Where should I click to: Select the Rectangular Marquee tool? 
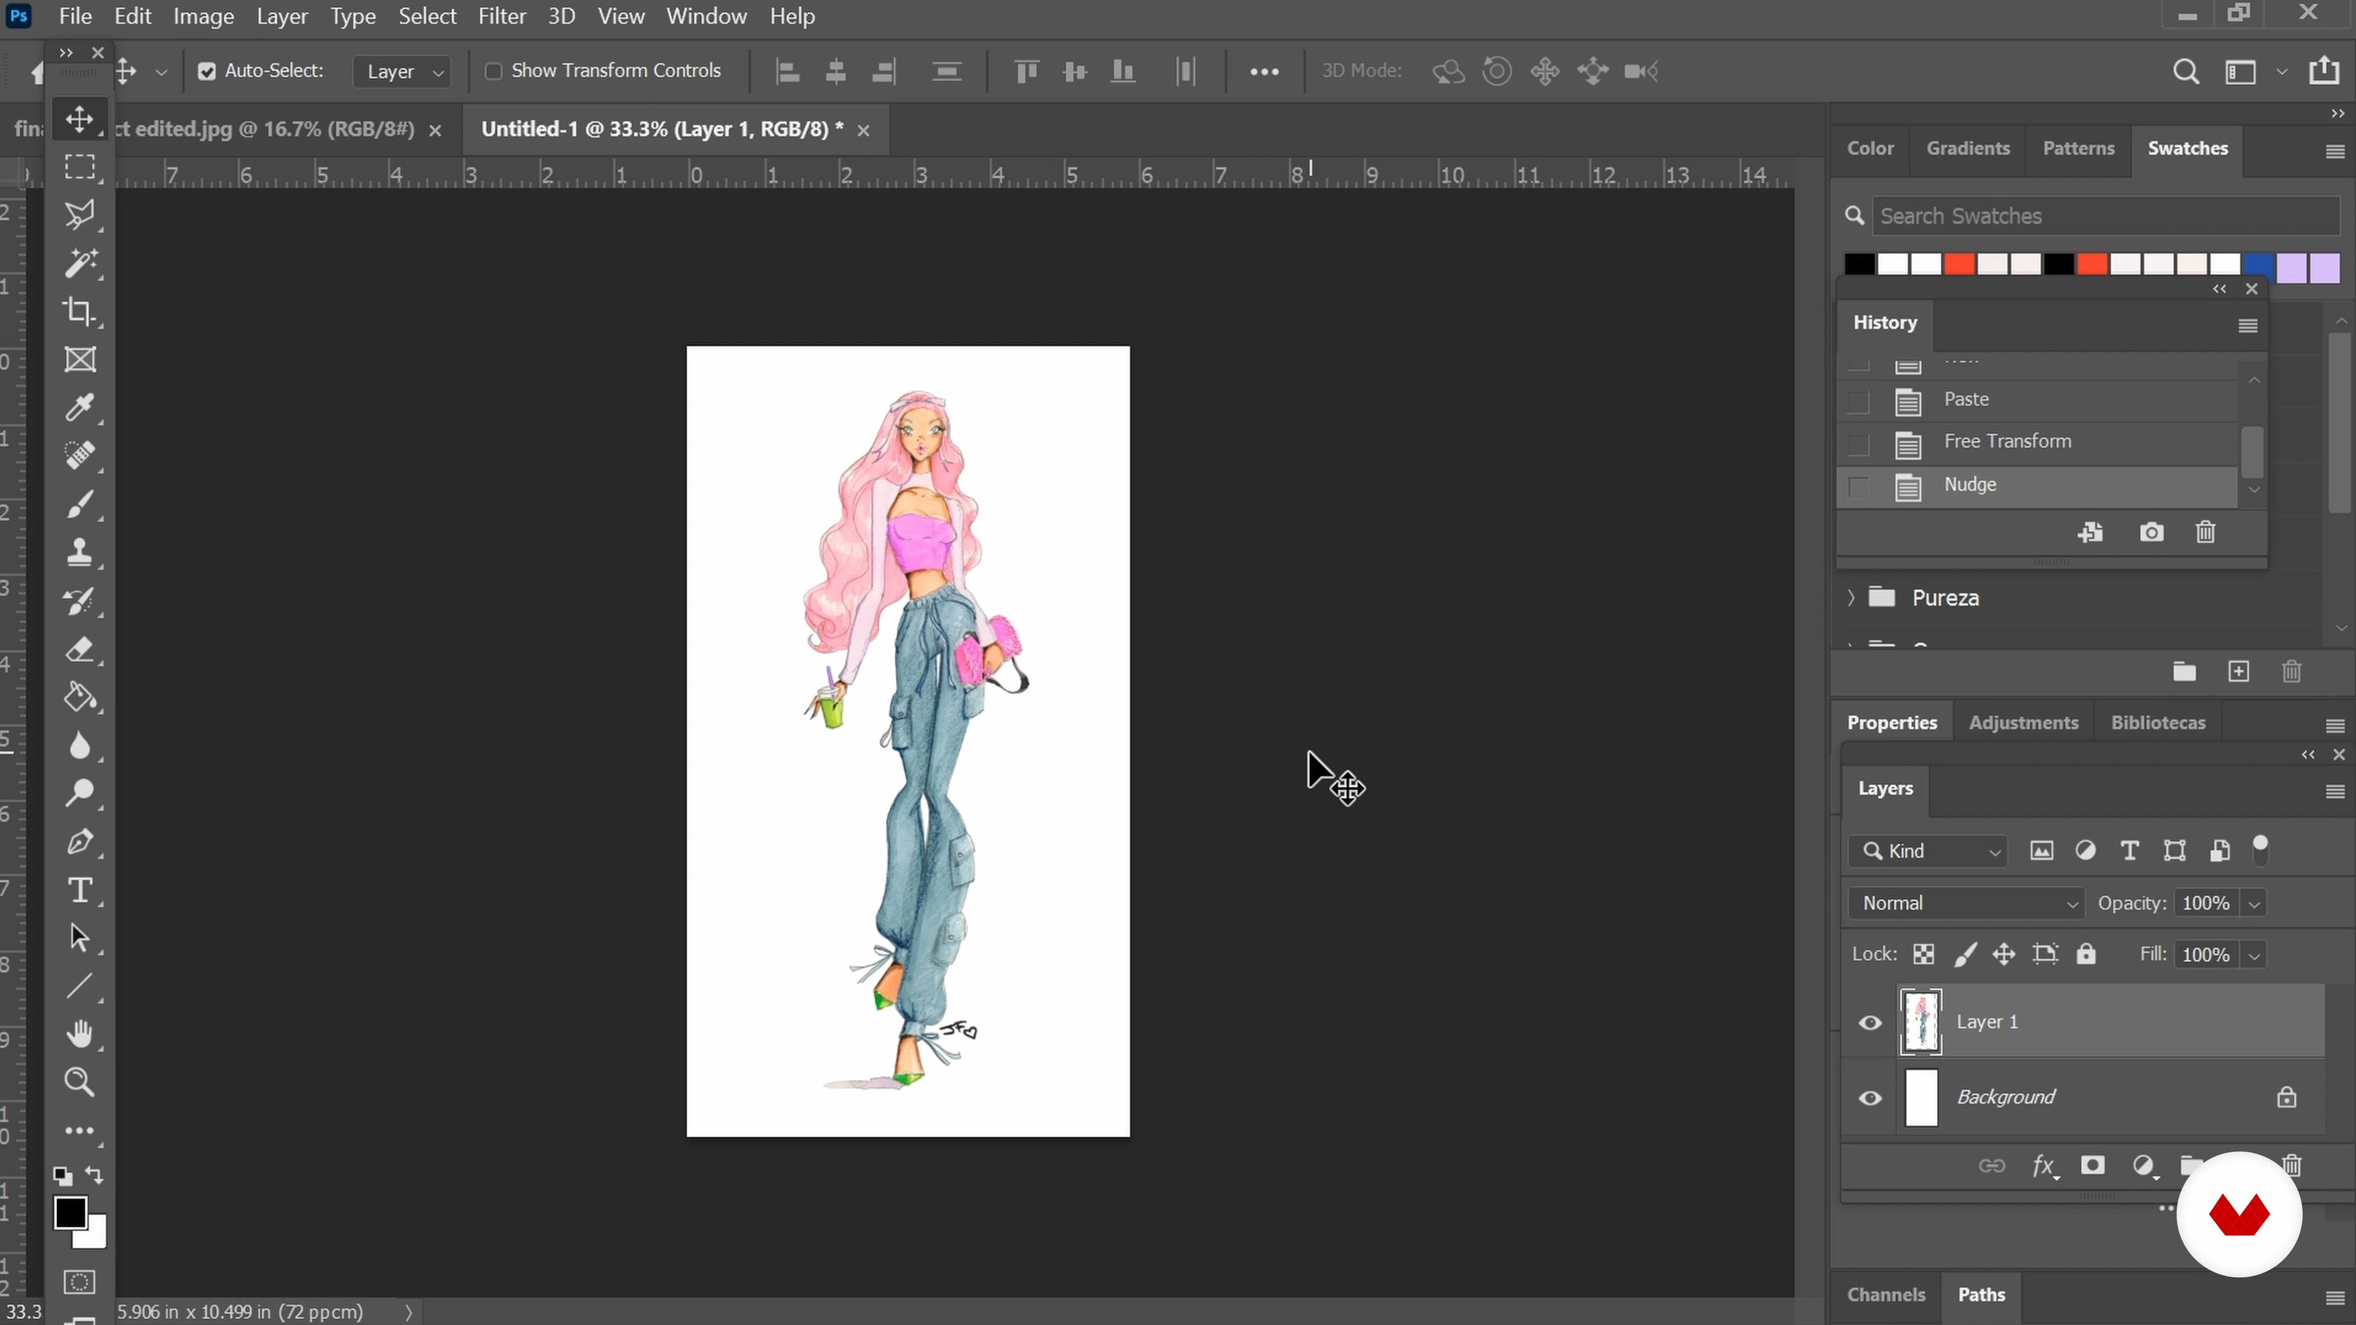tap(80, 167)
